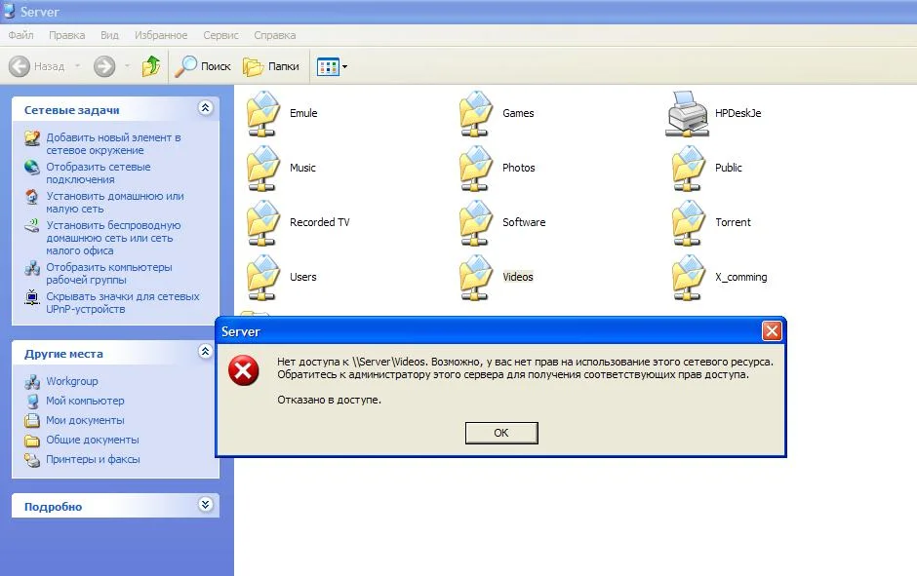Click Скрывать значки для сетевых UPnP-устройств
917x576 pixels.
[123, 302]
